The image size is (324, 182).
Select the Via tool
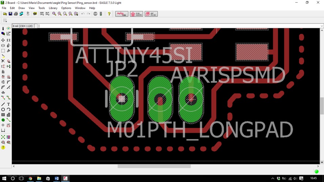click(3, 120)
